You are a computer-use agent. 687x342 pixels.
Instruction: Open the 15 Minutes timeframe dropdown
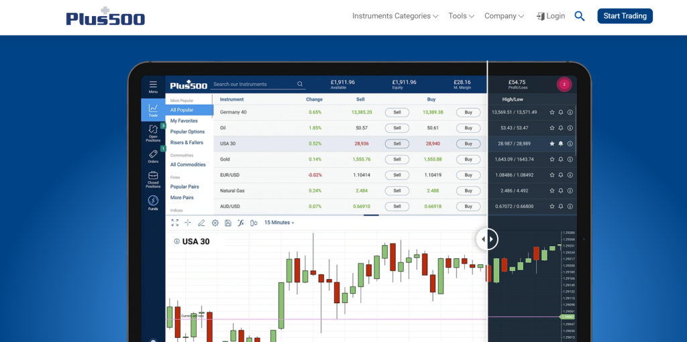click(x=279, y=223)
